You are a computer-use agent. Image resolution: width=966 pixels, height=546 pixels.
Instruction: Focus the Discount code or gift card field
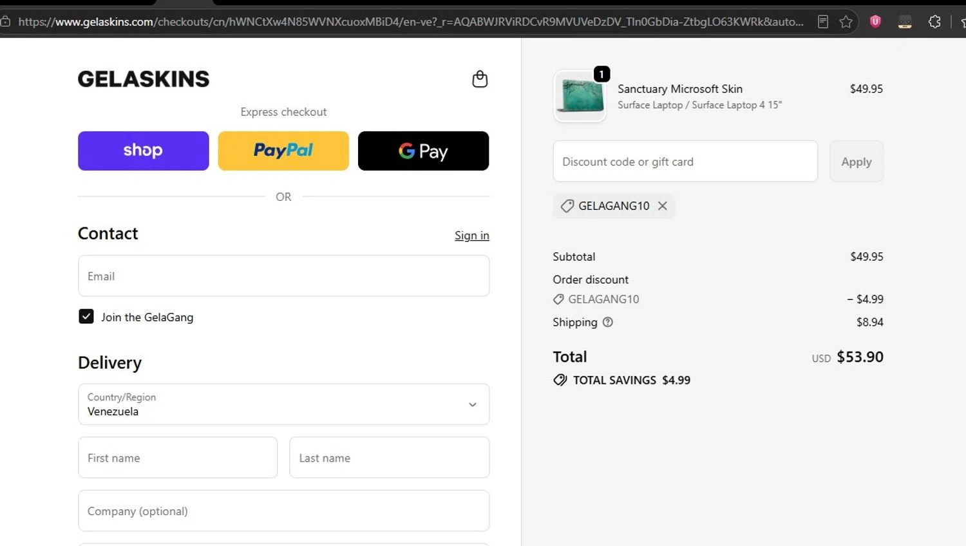click(685, 162)
